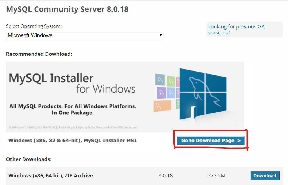Click 'All MySQL Products' tagline text
Screen dimensions: 288x185
73,110
